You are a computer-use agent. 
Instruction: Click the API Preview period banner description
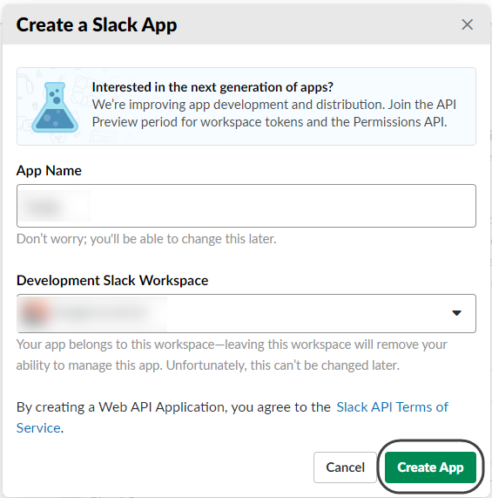274,113
